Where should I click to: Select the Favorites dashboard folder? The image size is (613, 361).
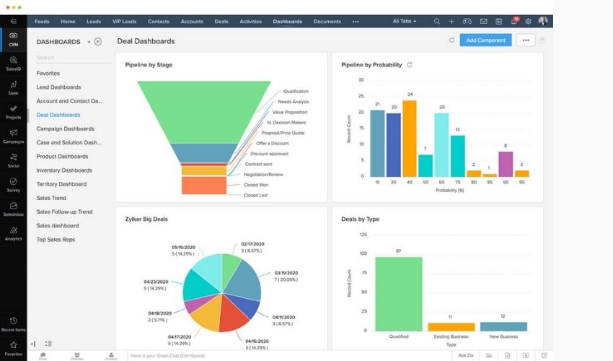tap(48, 73)
